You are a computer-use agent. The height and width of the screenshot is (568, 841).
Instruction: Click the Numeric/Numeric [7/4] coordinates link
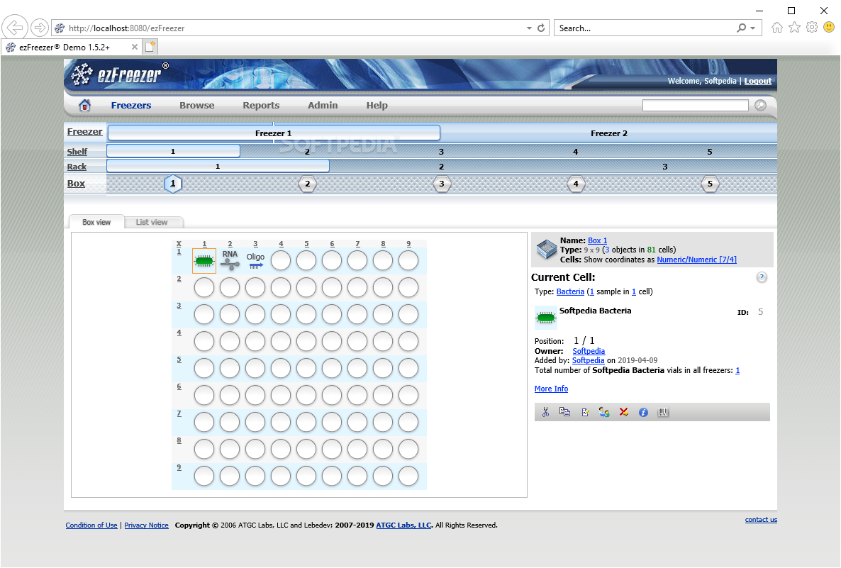tap(697, 260)
